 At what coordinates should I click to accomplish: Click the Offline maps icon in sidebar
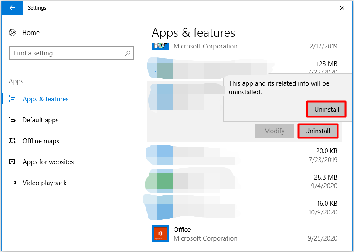pos(13,141)
